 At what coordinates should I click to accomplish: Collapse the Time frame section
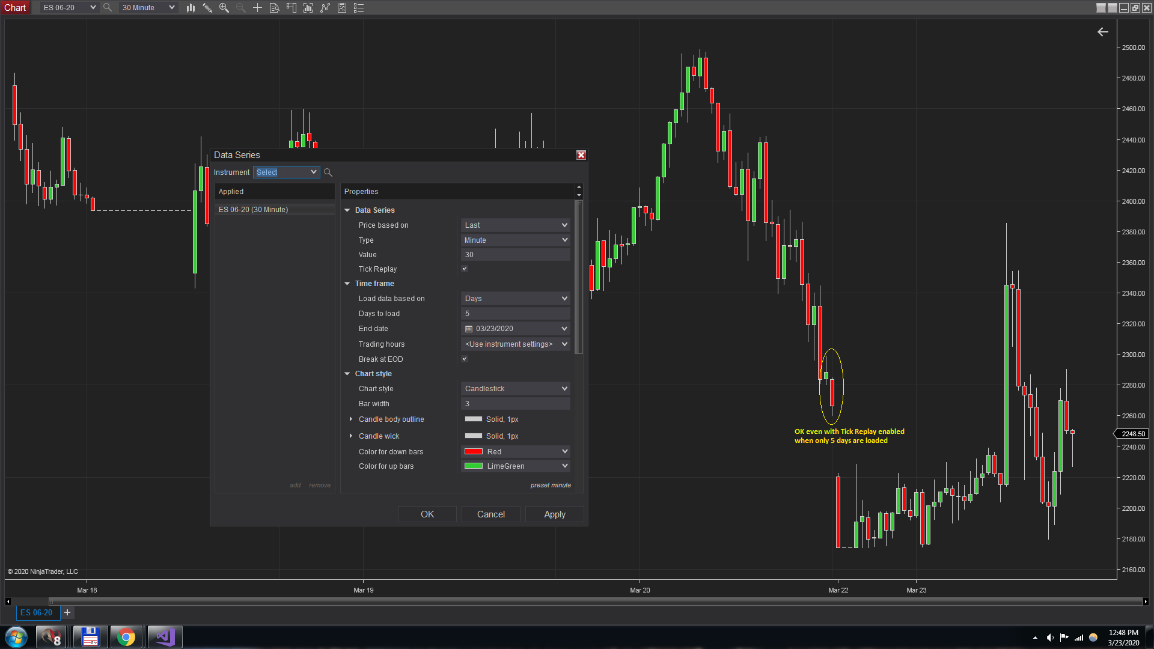347,284
